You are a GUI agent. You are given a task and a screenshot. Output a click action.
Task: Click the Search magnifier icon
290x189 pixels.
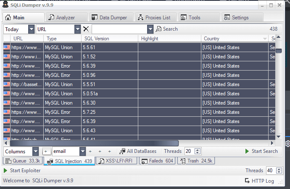click(158, 29)
